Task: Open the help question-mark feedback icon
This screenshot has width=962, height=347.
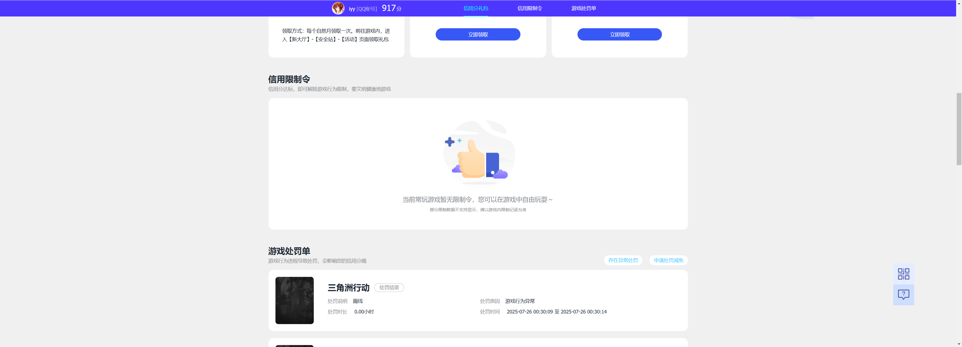Action: pyautogui.click(x=903, y=295)
